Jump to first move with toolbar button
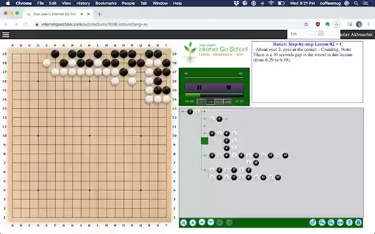Viewport: 375px width, 234px height. 183,222
